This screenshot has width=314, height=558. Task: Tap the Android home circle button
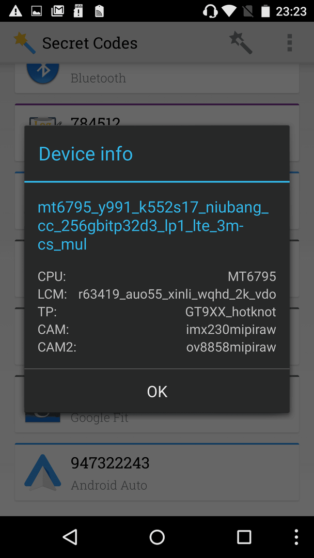[x=157, y=537]
